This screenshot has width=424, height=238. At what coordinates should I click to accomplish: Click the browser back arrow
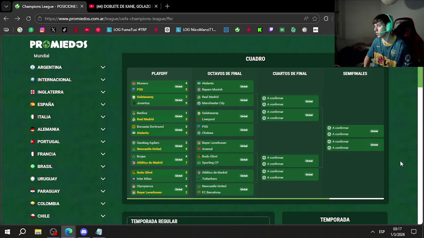(x=6, y=19)
